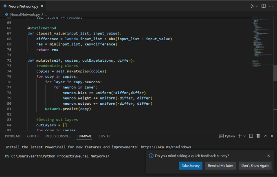Image resolution: width=277 pixels, height=177 pixels.
Task: Close the NeuralNetwork.py tab
Action: coord(42,6)
